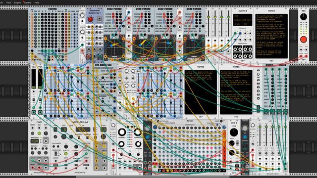This screenshot has height=178, width=317.
Task: Toggle the lit green RUN button on CLKD
Action: click(x=39, y=133)
